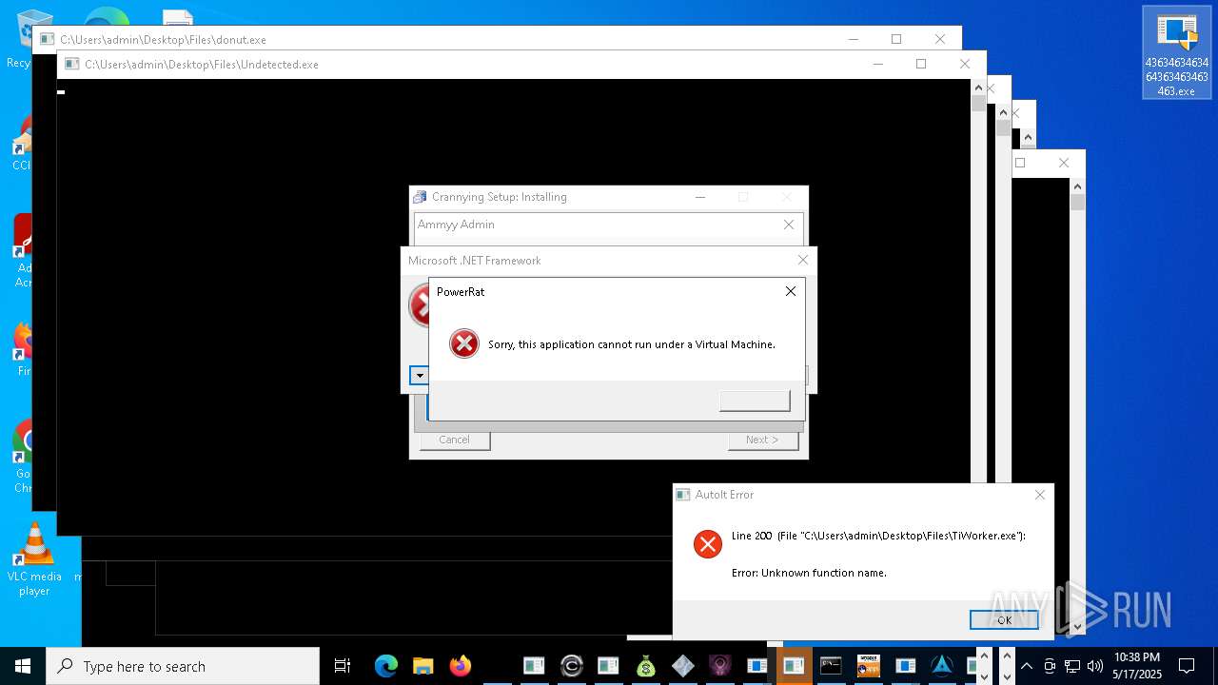Open Microsoft Edge from the taskbar

(x=385, y=666)
